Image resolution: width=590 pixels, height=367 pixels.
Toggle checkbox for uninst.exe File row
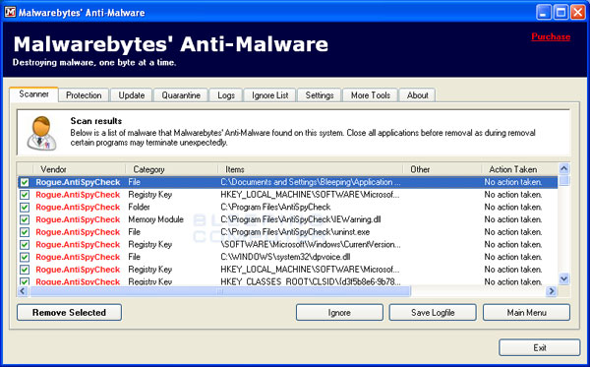[25, 232]
